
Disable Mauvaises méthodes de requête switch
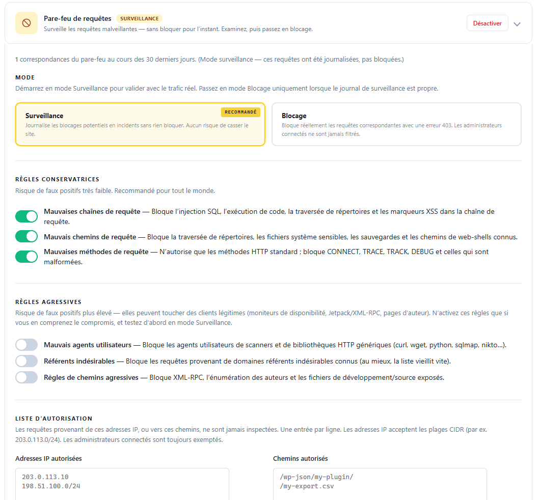26,257
